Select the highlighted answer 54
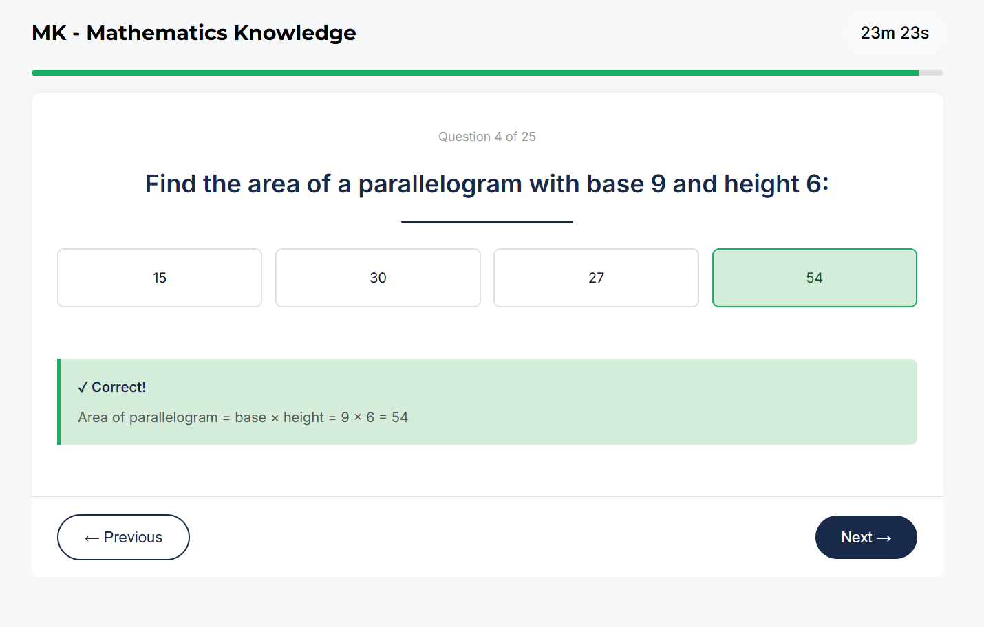The height and width of the screenshot is (627, 984). (814, 278)
